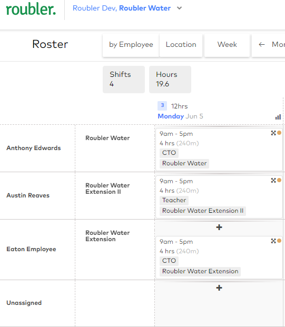Viewport: 285px width, 327px height.
Task: Click the Austin Reaves employee name
Action: pyautogui.click(x=28, y=195)
